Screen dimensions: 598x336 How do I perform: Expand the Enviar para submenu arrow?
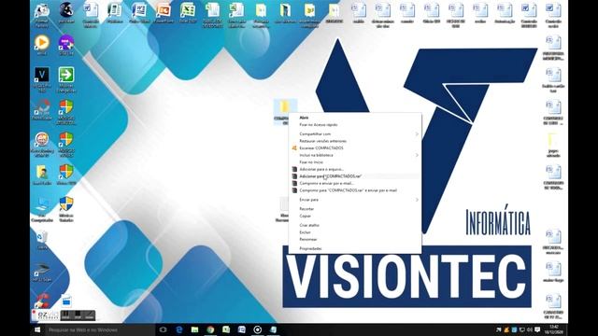[x=417, y=200]
